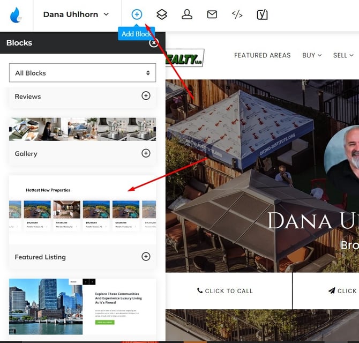Screen dimensions: 359x343
Task: Click the user profile icon
Action: (187, 14)
